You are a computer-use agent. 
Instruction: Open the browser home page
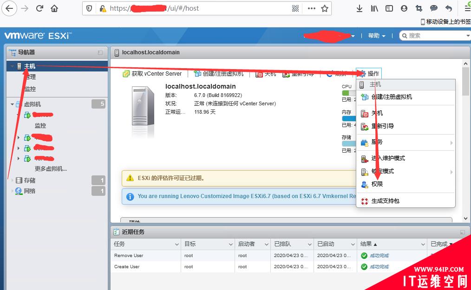(x=54, y=8)
